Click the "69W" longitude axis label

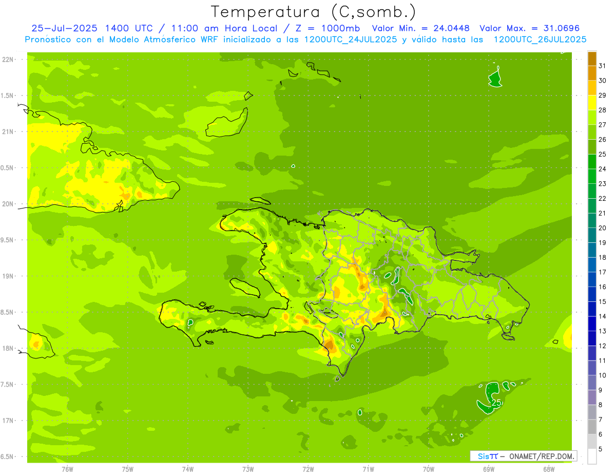click(489, 469)
